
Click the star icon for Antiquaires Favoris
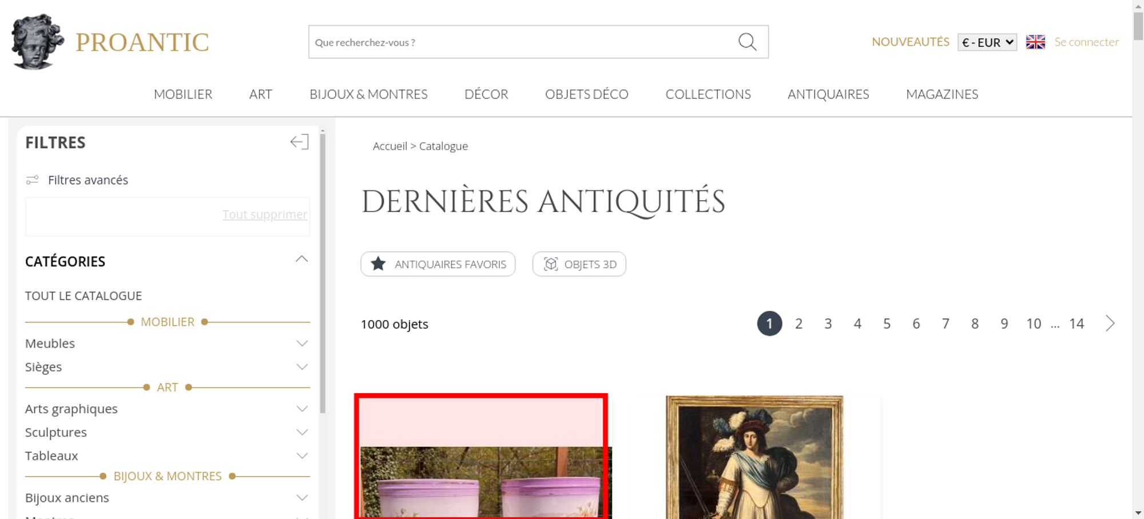[378, 264]
